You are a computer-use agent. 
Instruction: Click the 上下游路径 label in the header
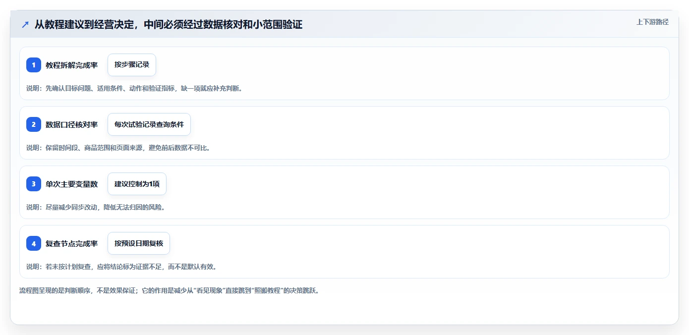coord(652,22)
